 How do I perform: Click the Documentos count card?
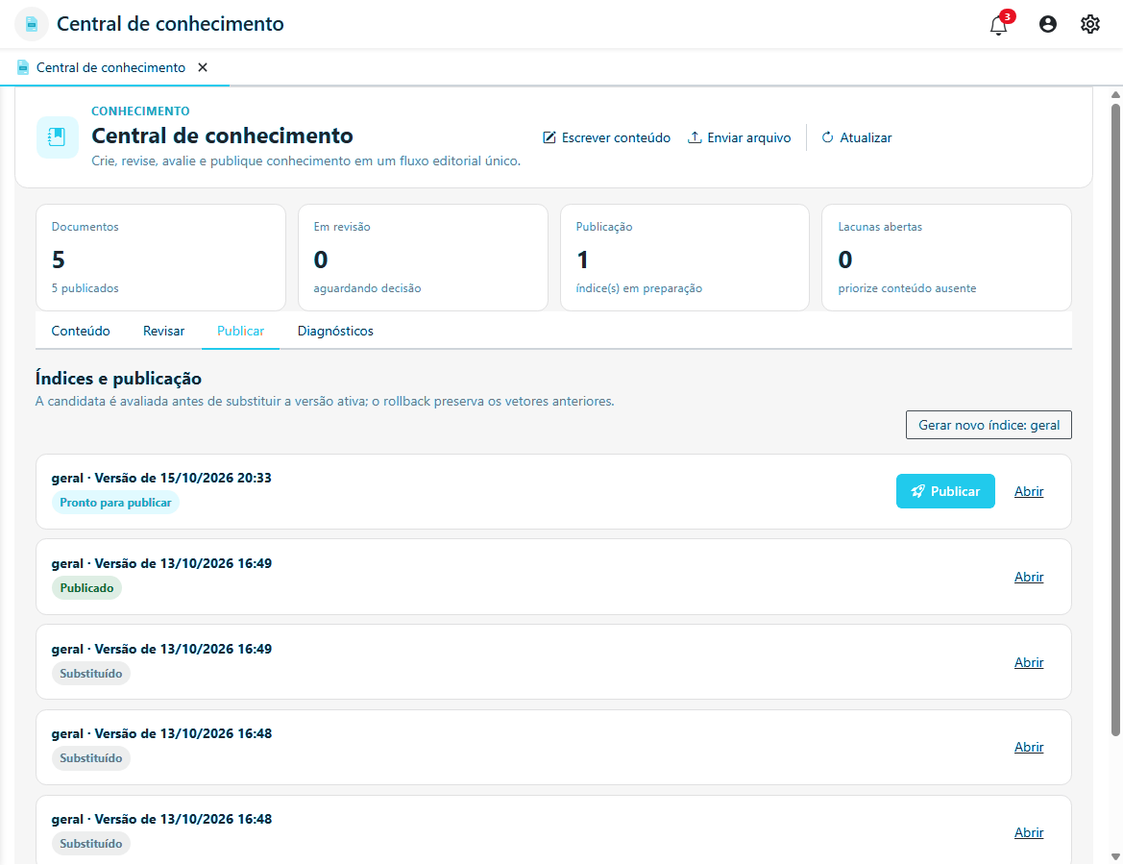pyautogui.click(x=160, y=258)
